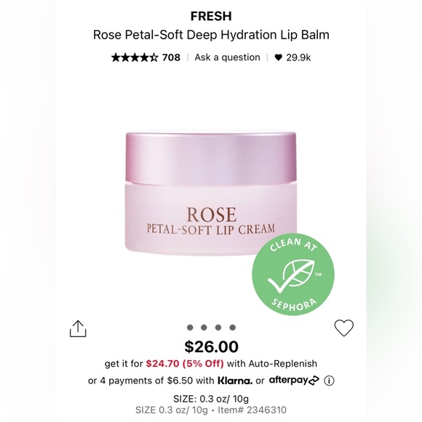Click the $24.70 (5% Off) Auto-Replenish offer
422x422 pixels.
point(185,364)
